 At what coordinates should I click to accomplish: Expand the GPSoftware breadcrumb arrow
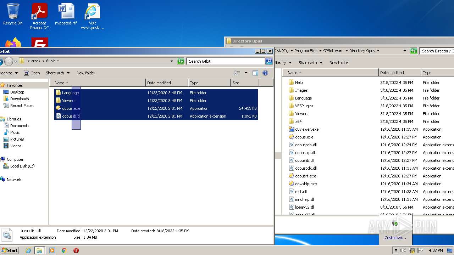click(347, 51)
